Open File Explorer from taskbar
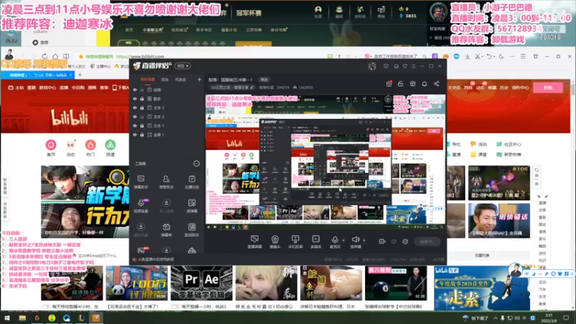The width and height of the screenshot is (576, 324). (x=22, y=318)
